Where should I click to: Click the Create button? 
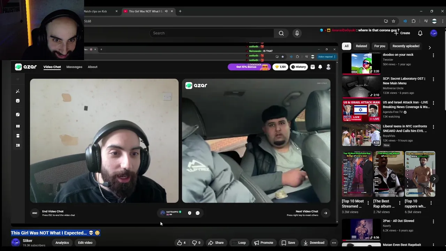tap(402, 33)
